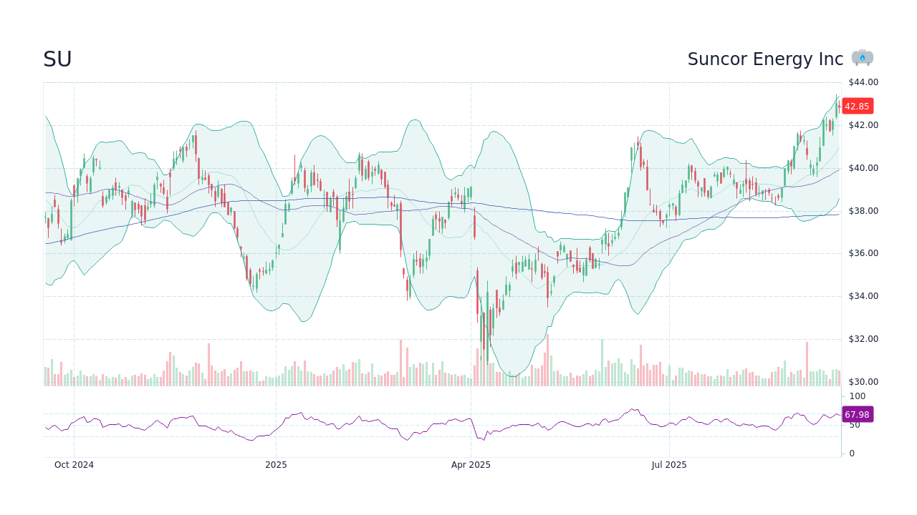Click the deep red candle during the April selloff

tap(476, 293)
